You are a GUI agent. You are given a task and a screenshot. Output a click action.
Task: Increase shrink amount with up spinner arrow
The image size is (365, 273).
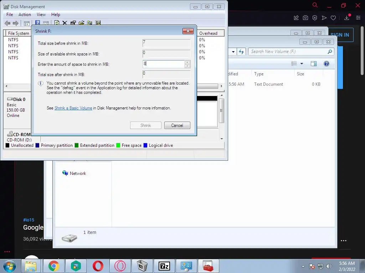pos(187,62)
